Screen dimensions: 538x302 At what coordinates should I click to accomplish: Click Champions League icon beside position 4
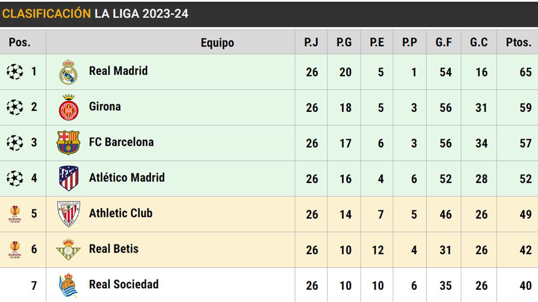[x=15, y=178]
